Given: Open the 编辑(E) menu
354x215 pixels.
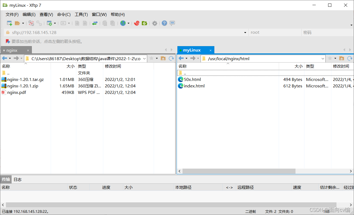Looking at the screenshot, I should pos(29,15).
